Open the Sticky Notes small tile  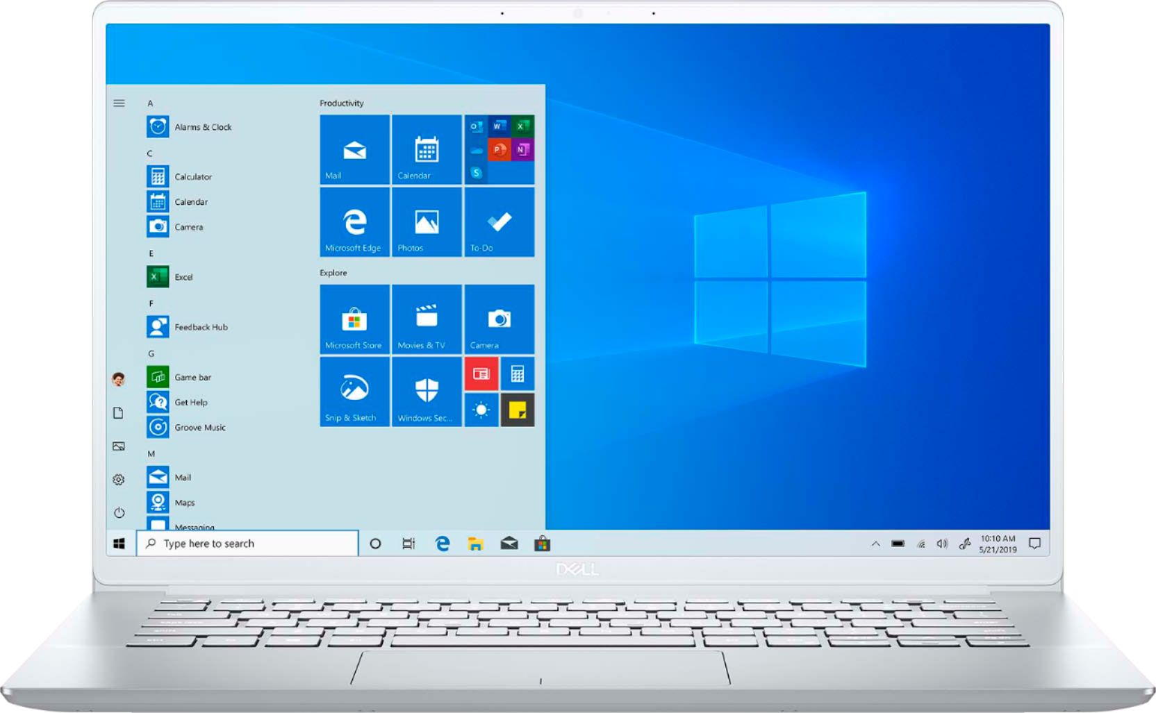pos(517,410)
